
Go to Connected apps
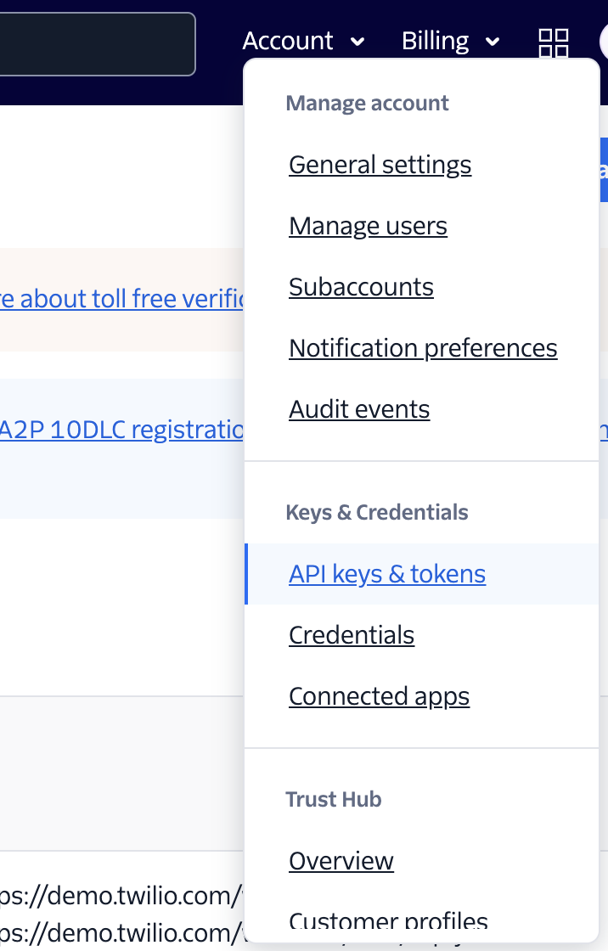[379, 696]
